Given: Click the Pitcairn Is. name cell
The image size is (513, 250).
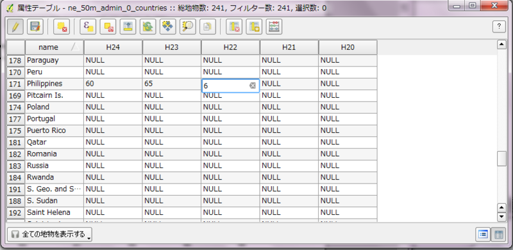Looking at the screenshot, I should pos(55,96).
